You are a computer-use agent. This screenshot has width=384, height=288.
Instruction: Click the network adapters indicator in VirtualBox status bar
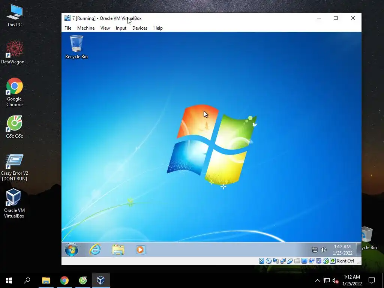[x=283, y=261]
